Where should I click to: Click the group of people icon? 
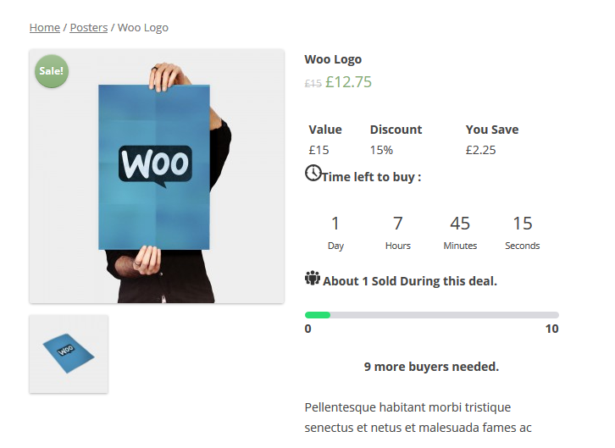pyautogui.click(x=313, y=278)
